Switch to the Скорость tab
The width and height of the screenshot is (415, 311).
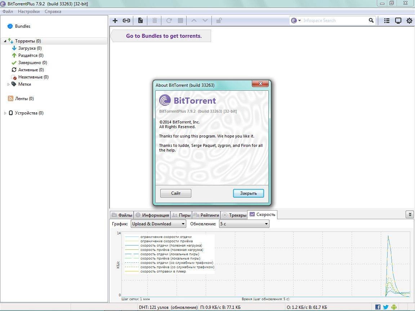[263, 215]
